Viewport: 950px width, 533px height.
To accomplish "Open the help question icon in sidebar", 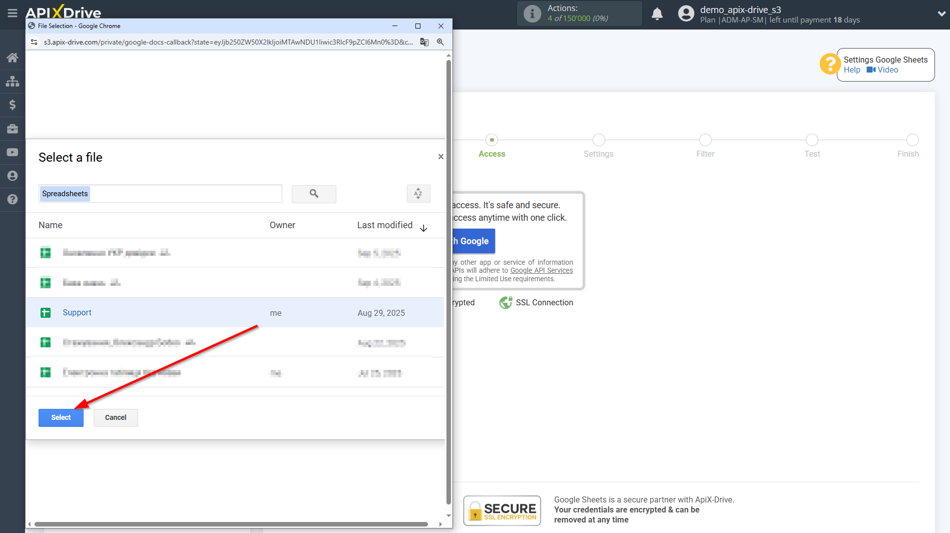I will pyautogui.click(x=13, y=199).
